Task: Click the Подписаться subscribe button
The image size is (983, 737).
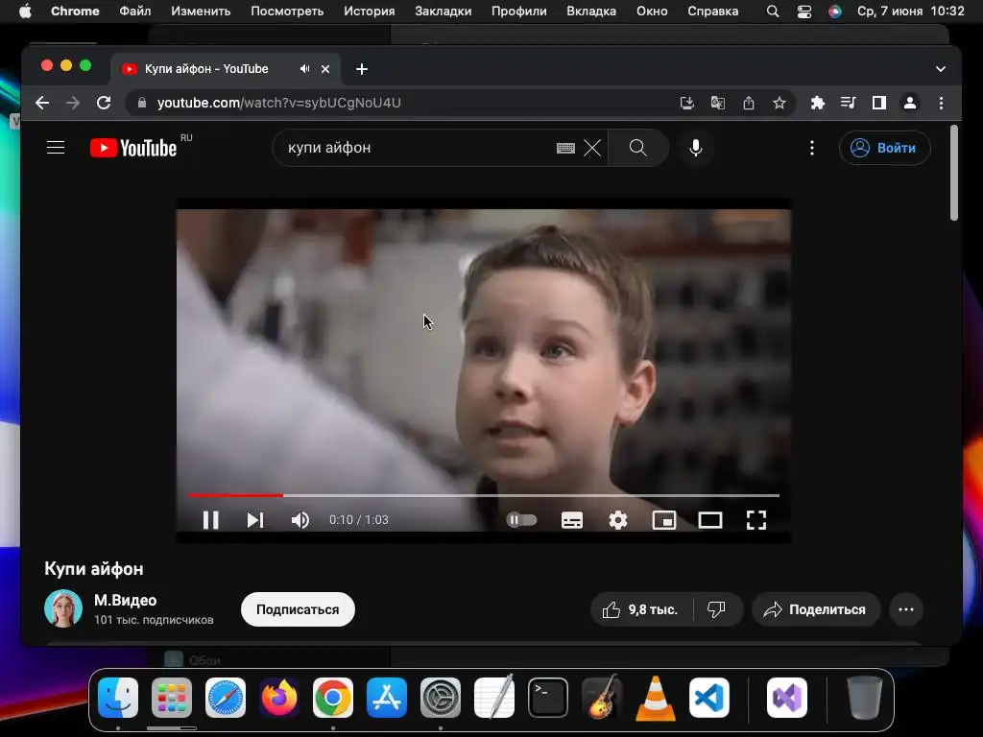Action: tap(298, 609)
